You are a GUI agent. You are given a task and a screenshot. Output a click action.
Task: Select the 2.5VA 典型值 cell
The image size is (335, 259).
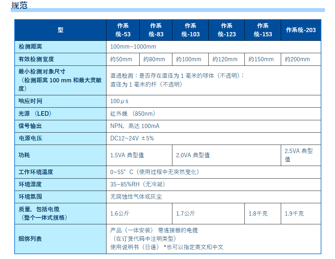coord(299,155)
